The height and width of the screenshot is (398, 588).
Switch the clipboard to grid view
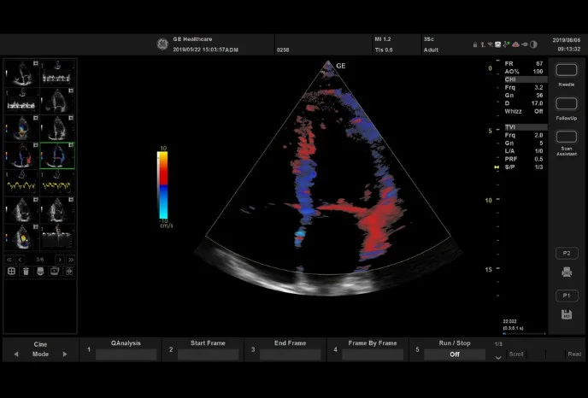(12, 271)
